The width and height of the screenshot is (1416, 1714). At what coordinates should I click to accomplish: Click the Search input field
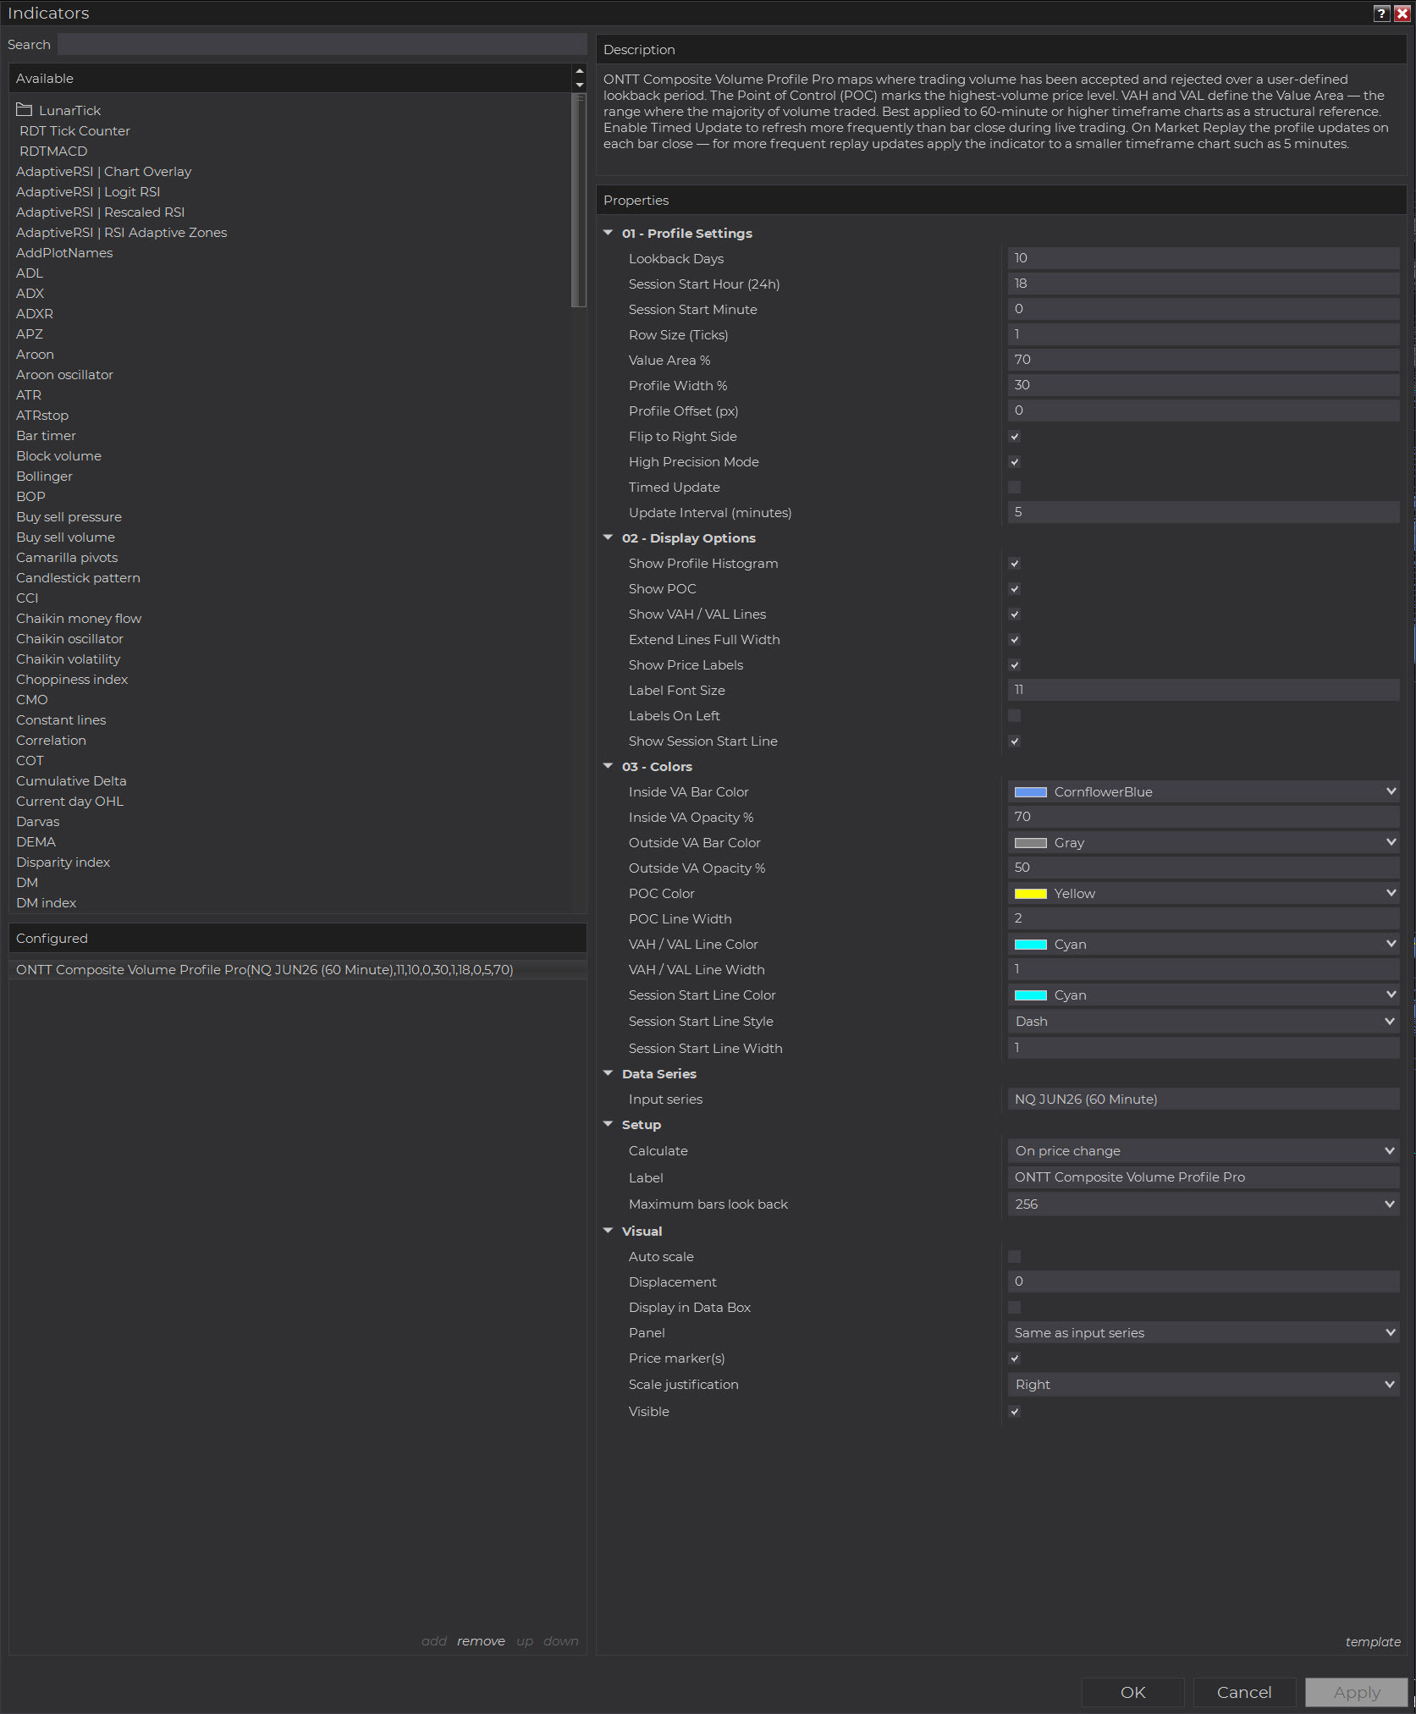click(322, 44)
